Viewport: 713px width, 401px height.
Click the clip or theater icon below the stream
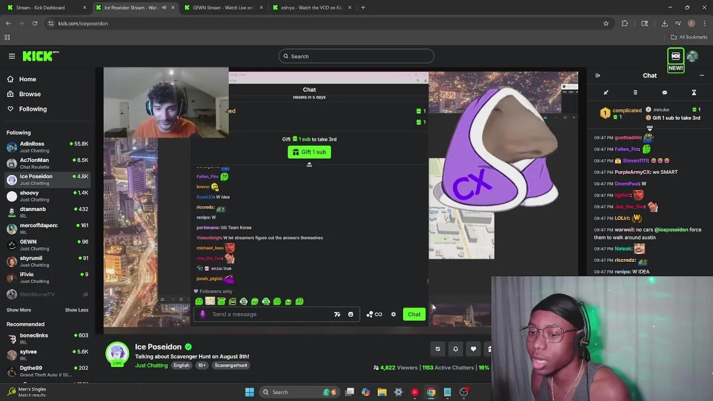(438, 349)
